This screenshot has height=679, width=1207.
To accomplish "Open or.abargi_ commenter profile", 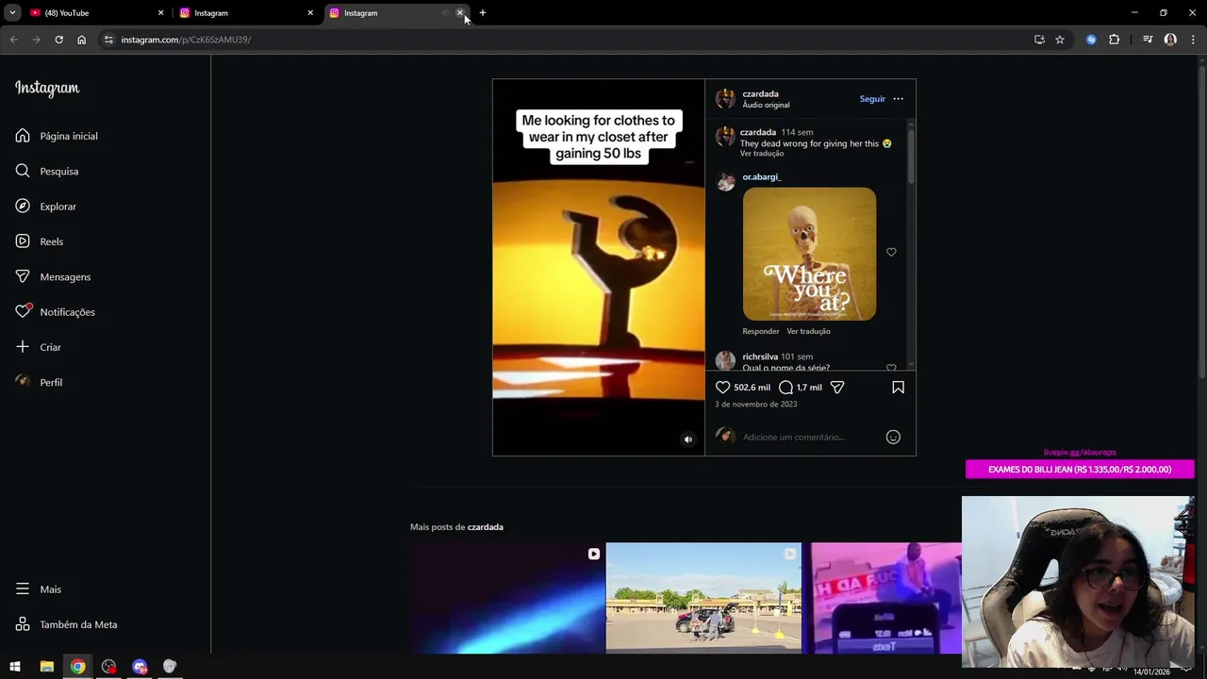I will point(762,177).
